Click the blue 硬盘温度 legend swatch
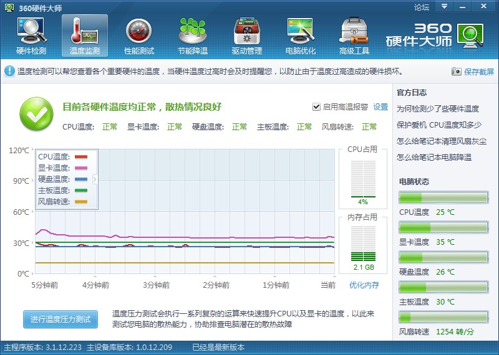This screenshot has width=499, height=355. [x=81, y=179]
